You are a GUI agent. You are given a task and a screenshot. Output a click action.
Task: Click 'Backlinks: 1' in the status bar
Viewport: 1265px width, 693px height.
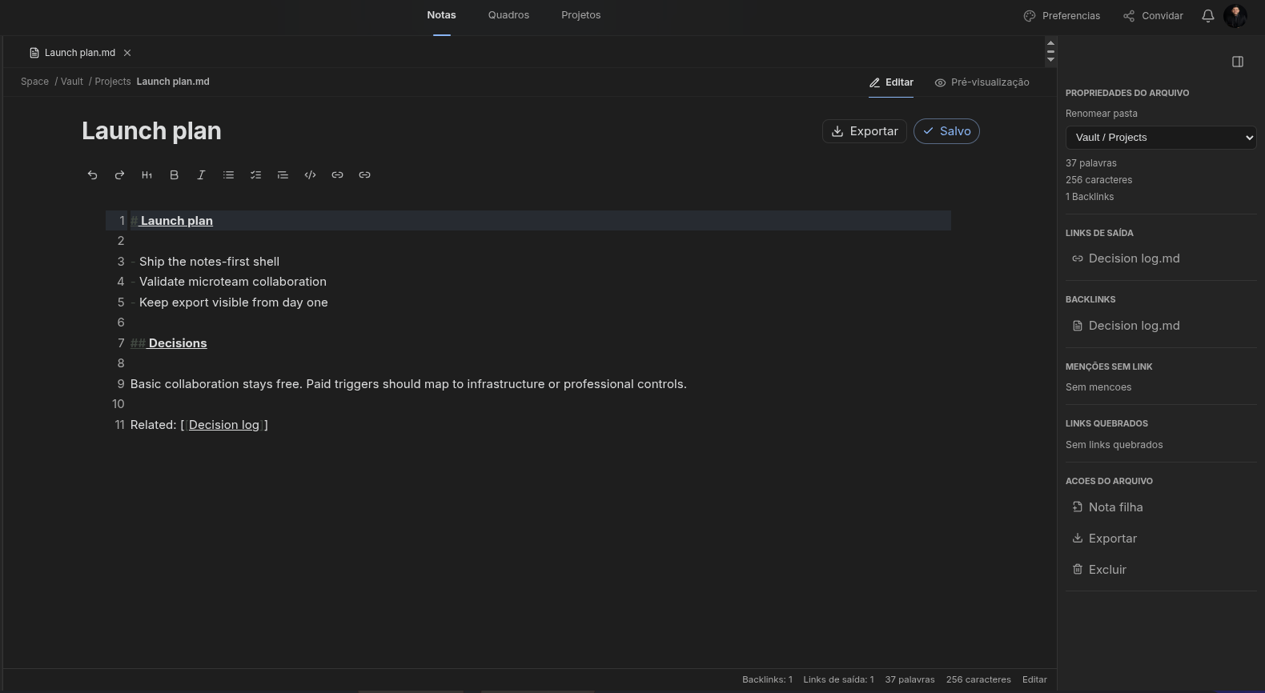pyautogui.click(x=767, y=679)
